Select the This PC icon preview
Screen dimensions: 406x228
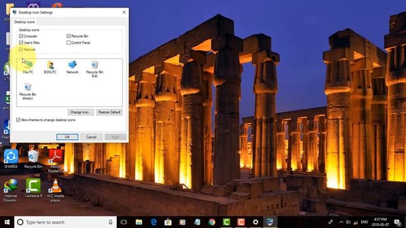tap(27, 68)
